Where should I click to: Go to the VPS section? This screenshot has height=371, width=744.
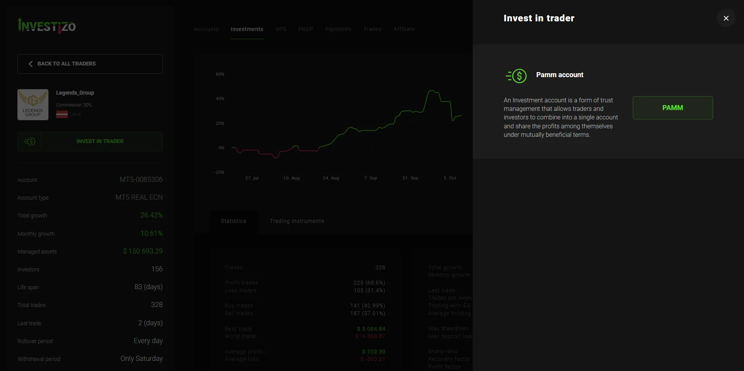(281, 29)
